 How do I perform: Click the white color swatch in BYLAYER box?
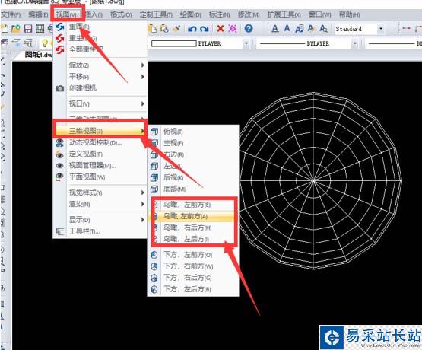173,43
